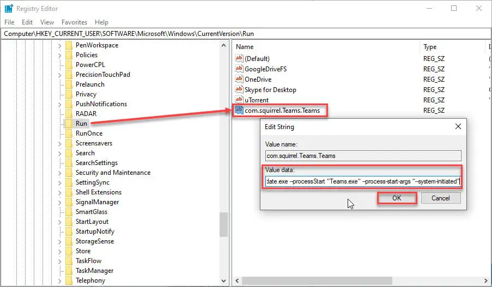Maximize the Registry Editor window
Image resolution: width=492 pixels, height=287 pixels.
[454, 9]
